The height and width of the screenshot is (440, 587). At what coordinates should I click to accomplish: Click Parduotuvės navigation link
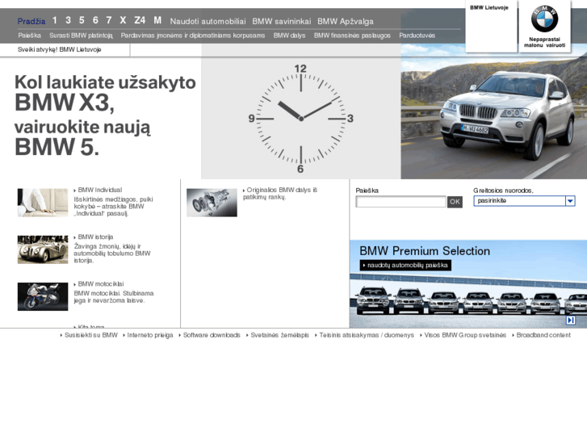[417, 36]
